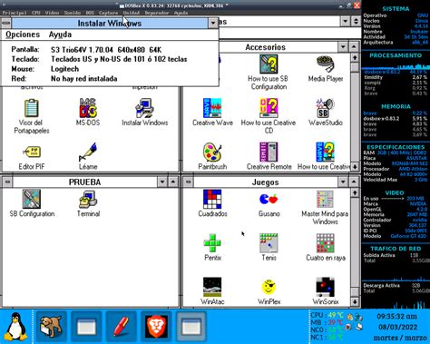Open Visor del Portapapeles icon
This screenshot has height=344, width=430.
32,108
